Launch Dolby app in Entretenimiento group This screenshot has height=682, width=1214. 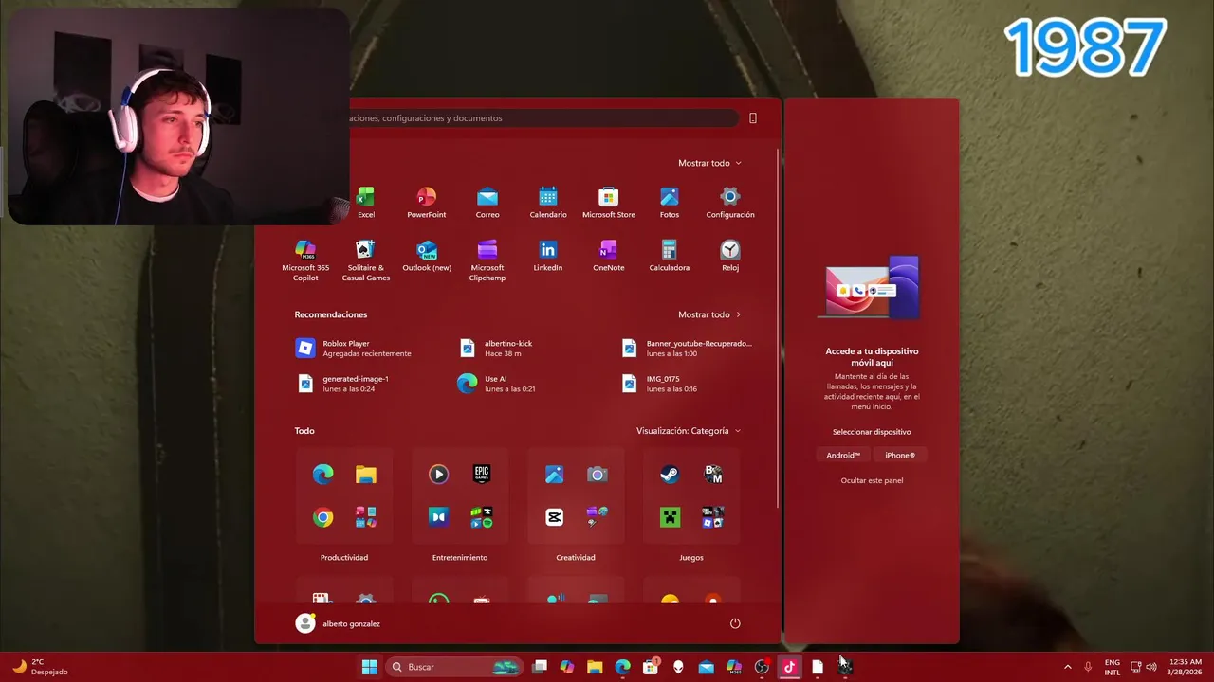(x=438, y=517)
